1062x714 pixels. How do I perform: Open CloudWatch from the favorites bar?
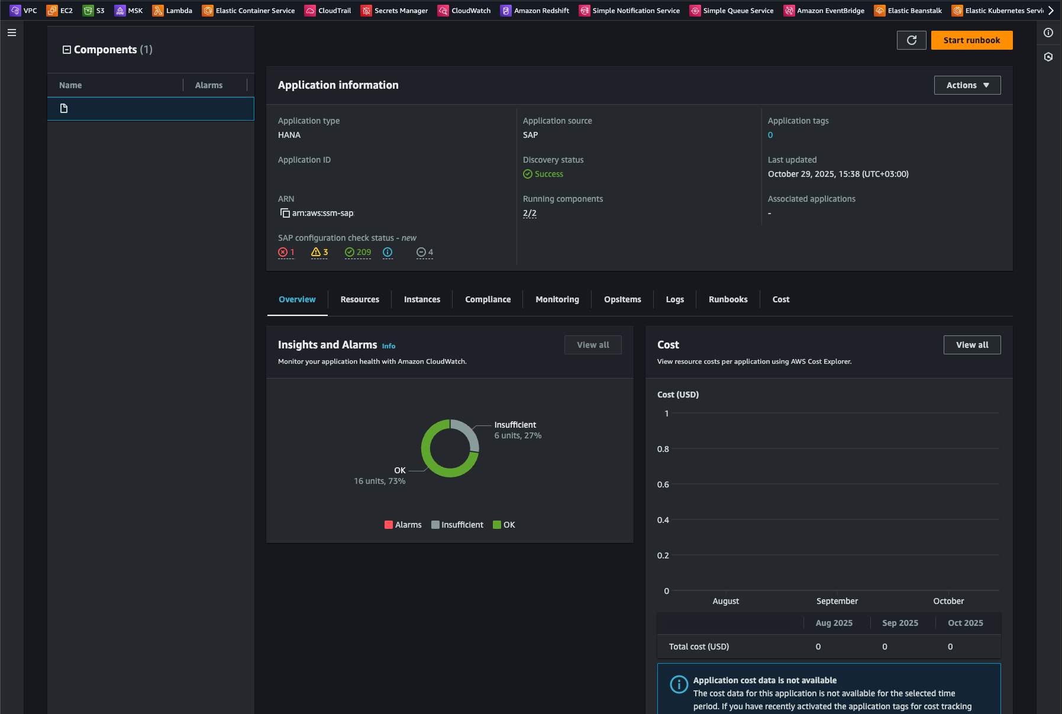464,11
